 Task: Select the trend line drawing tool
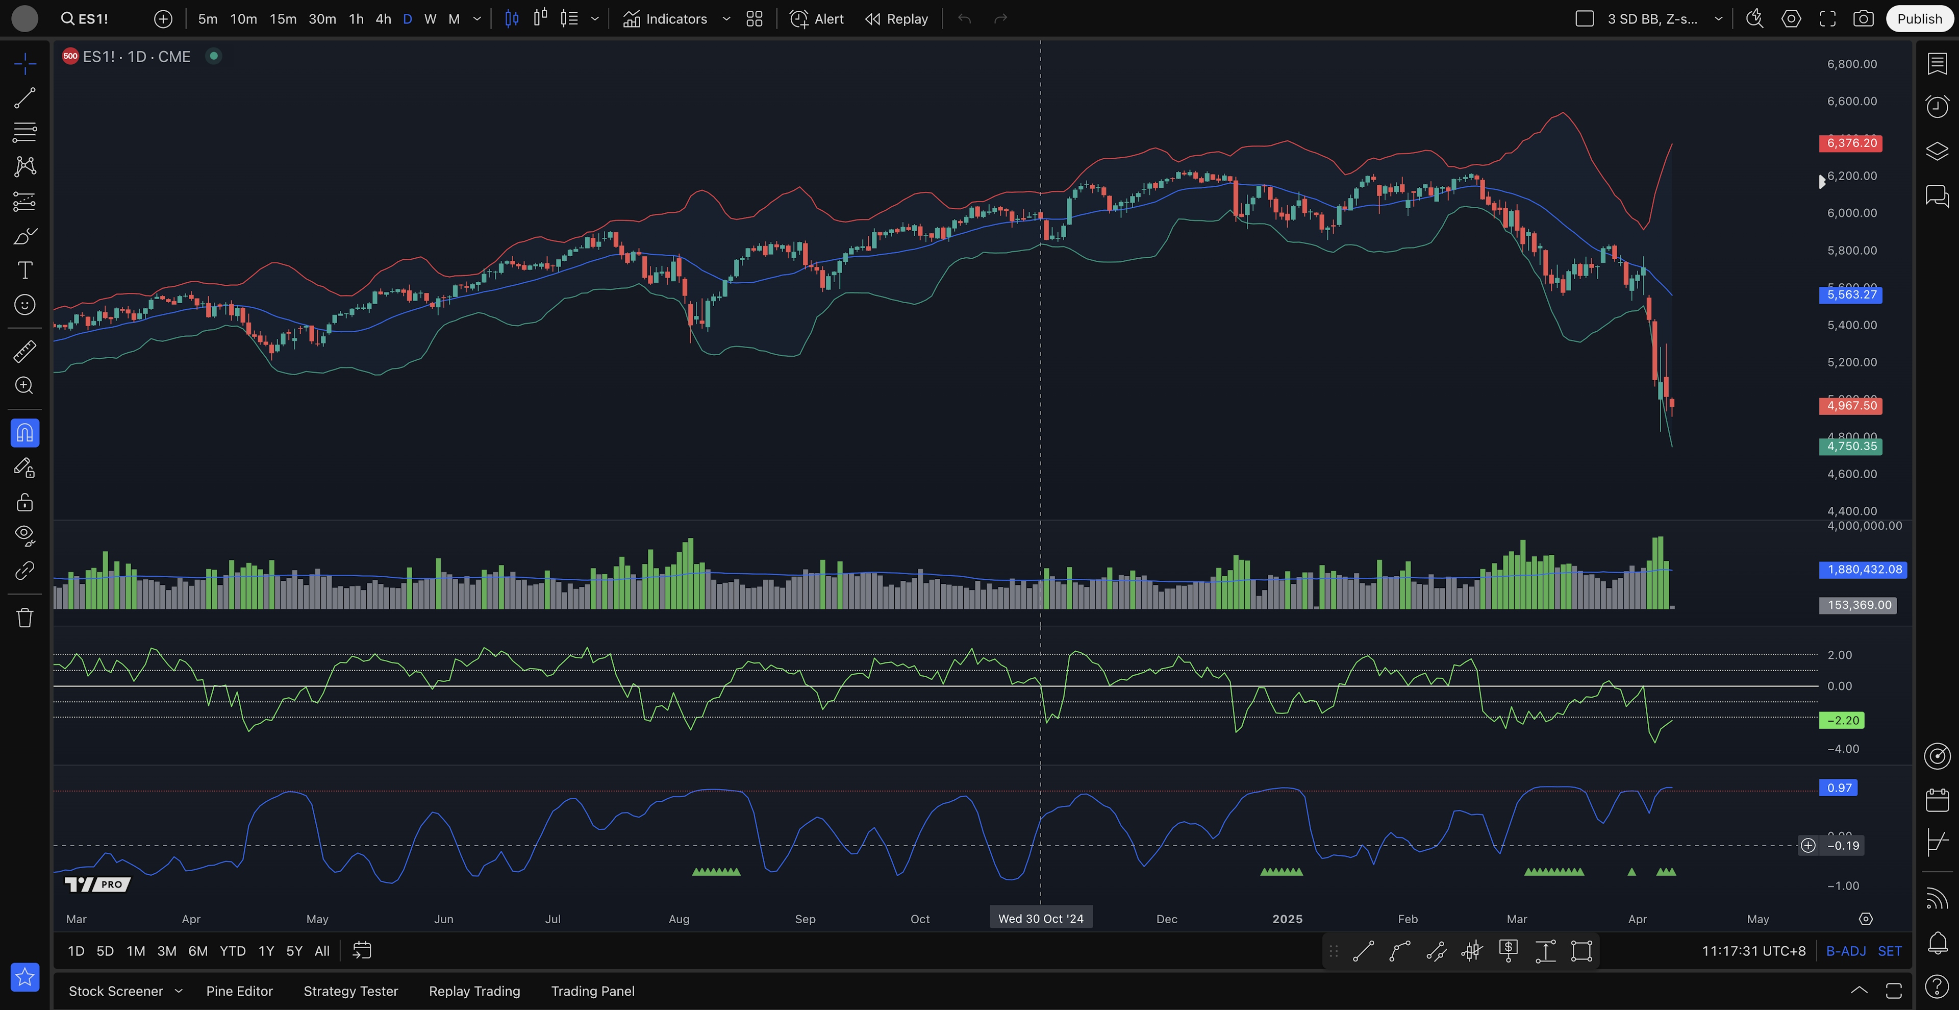click(x=24, y=98)
